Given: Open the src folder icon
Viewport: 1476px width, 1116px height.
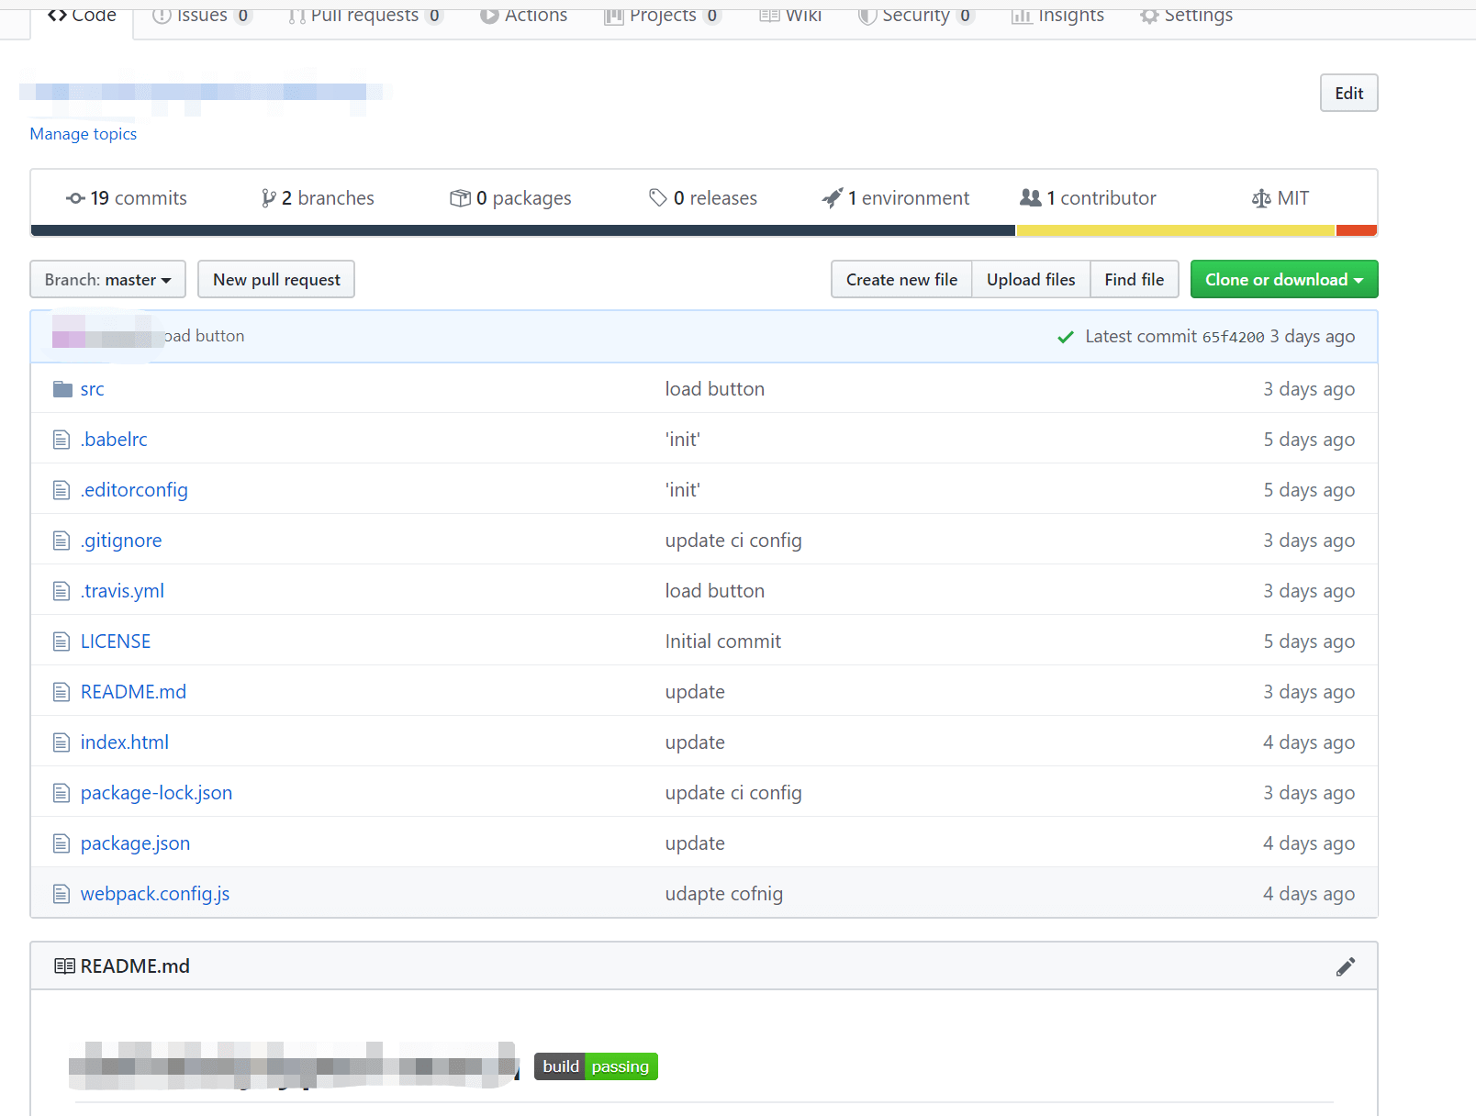Looking at the screenshot, I should click(62, 389).
